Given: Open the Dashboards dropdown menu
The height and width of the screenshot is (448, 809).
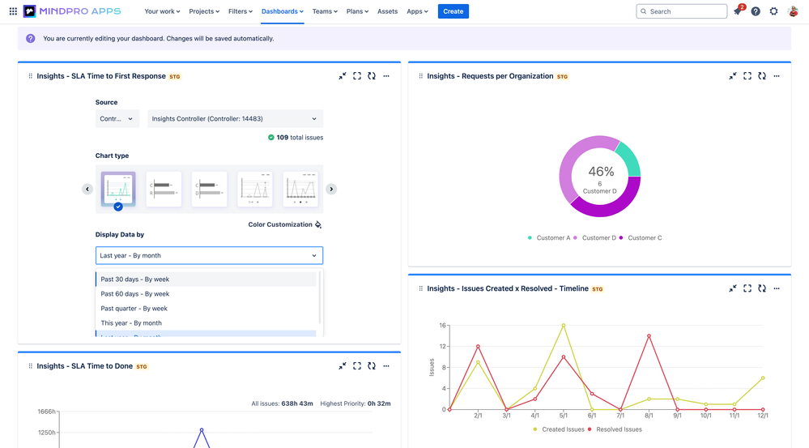Looking at the screenshot, I should coord(283,11).
